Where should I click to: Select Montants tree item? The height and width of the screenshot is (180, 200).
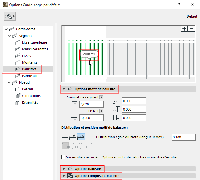[30, 62]
